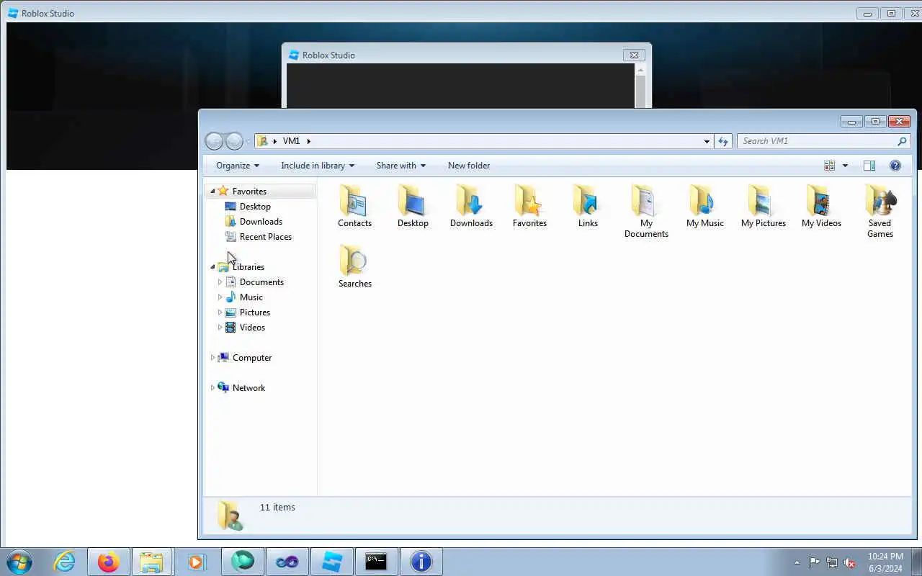Open the My Documents folder
The width and height of the screenshot is (922, 576).
point(646,211)
